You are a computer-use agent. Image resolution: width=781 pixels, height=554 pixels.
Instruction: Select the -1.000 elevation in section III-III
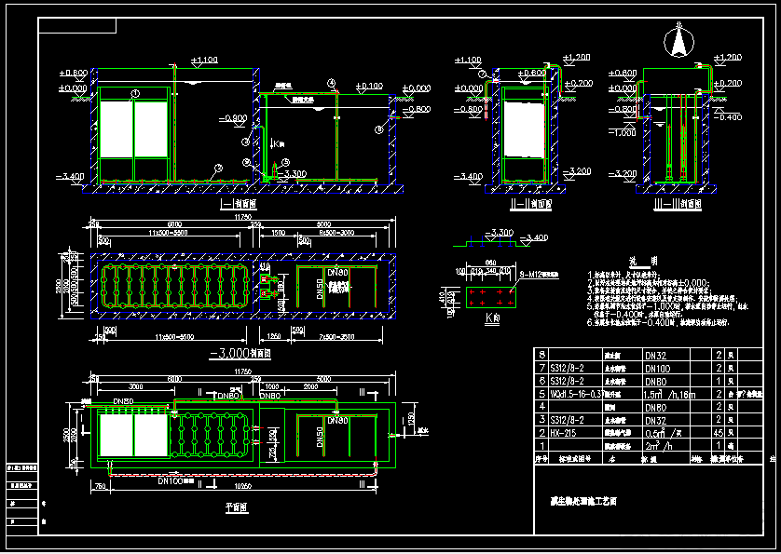coord(622,133)
